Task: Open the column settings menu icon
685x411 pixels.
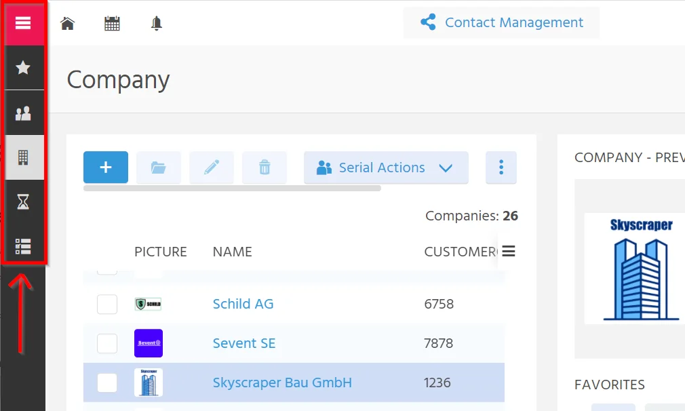Action: pos(509,251)
